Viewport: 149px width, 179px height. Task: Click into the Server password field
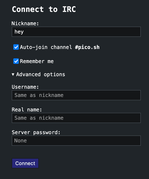pos(76,141)
